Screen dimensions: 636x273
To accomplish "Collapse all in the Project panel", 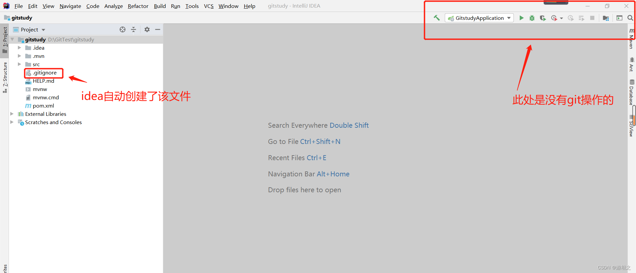I will point(133,29).
